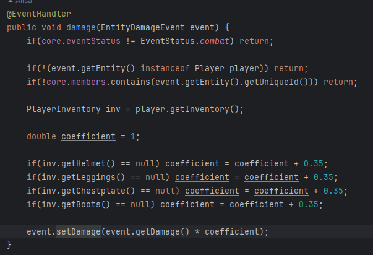This screenshot has height=255, width=373.
Task: Click the getInventory() call
Action: (x=205, y=110)
